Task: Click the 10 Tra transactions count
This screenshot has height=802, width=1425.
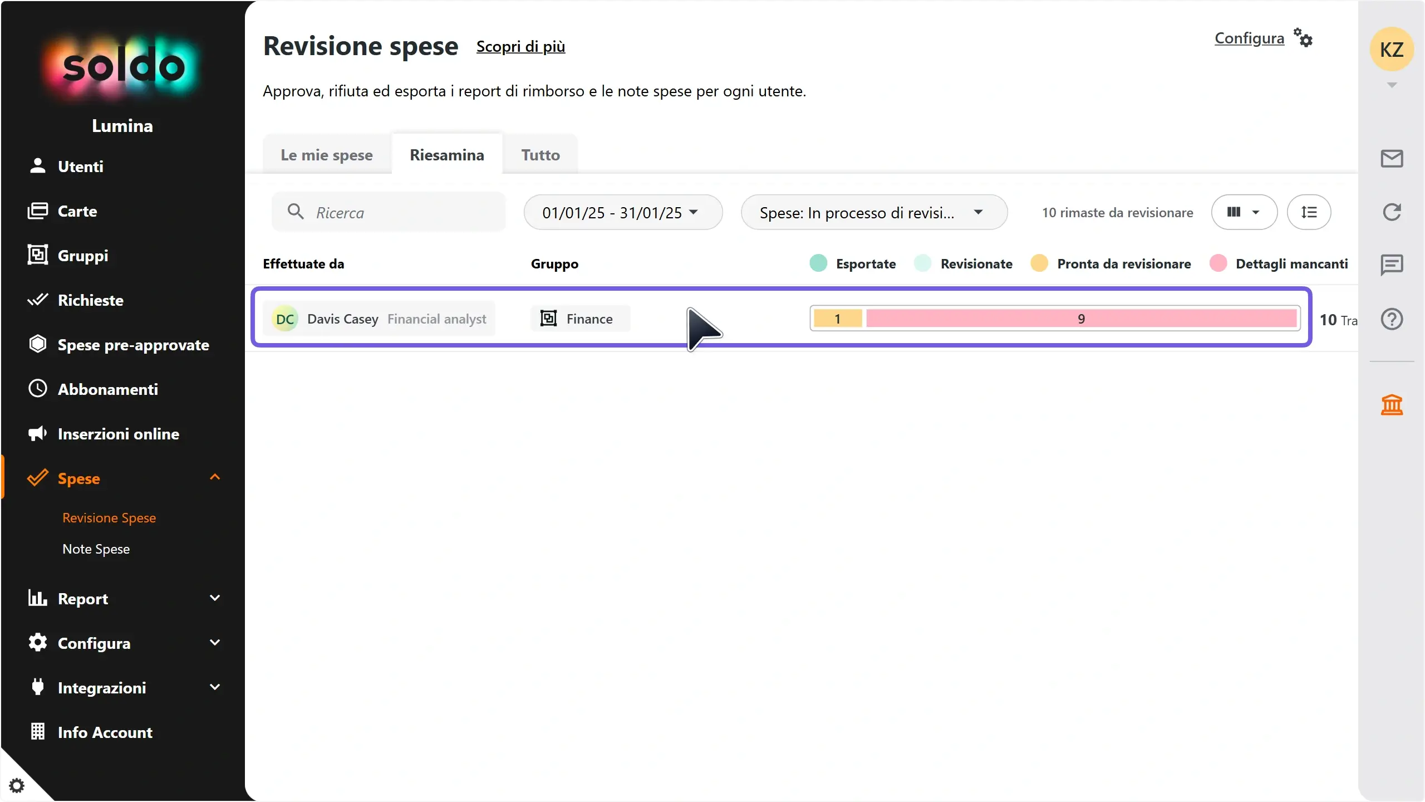Action: (x=1338, y=320)
